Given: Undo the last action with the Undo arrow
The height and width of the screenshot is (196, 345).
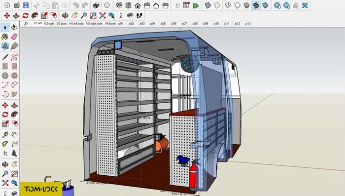Looking at the screenshot, I should (76, 5).
